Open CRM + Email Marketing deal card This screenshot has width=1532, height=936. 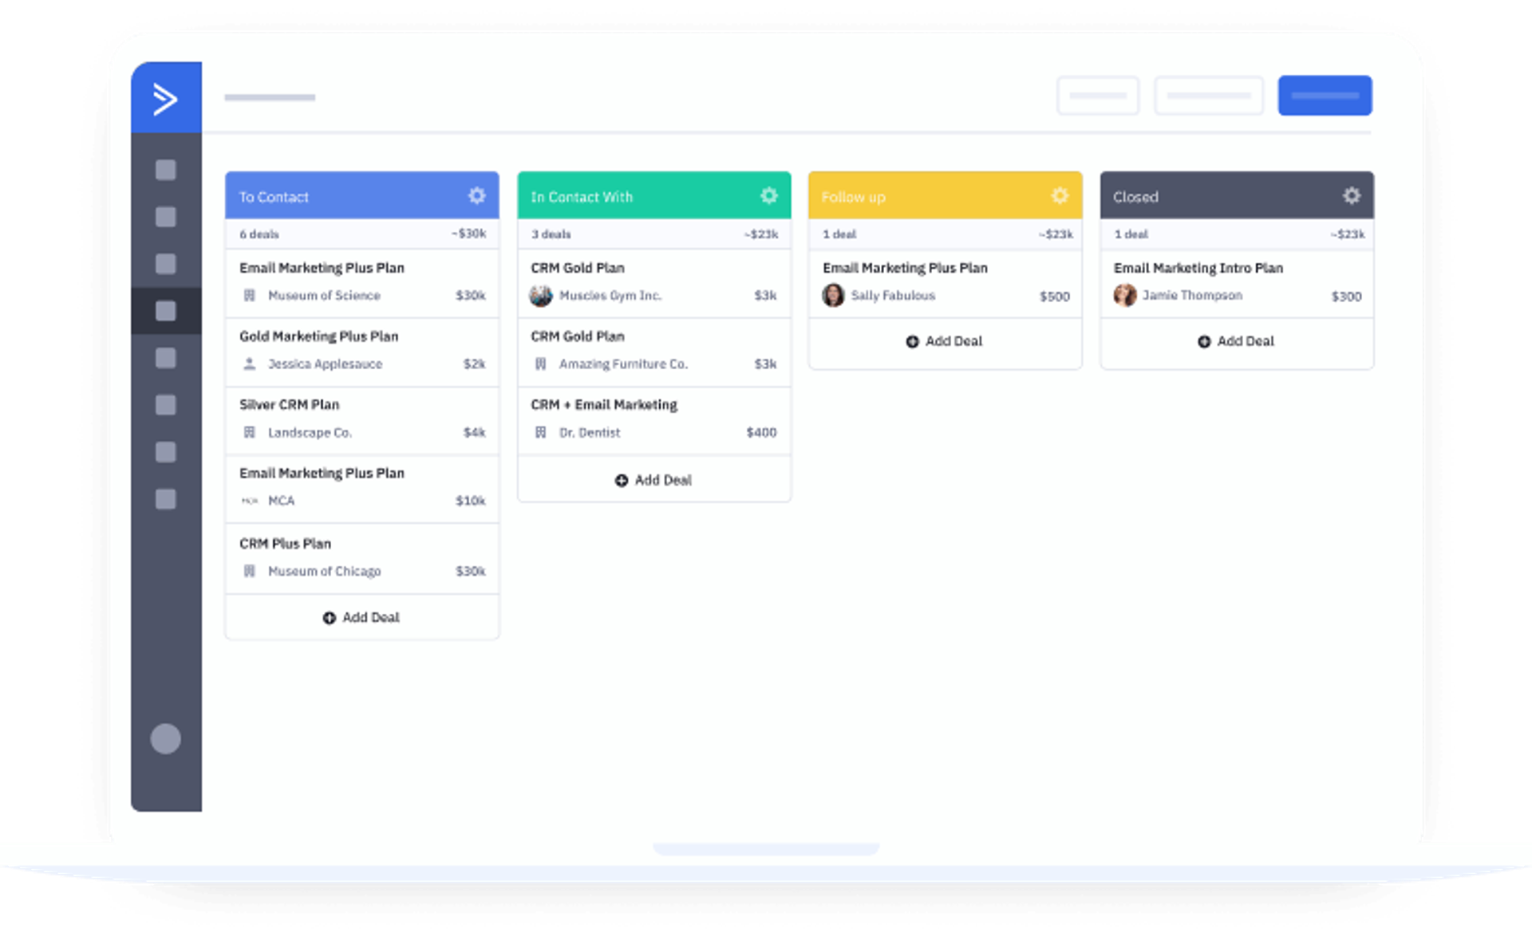click(x=653, y=419)
